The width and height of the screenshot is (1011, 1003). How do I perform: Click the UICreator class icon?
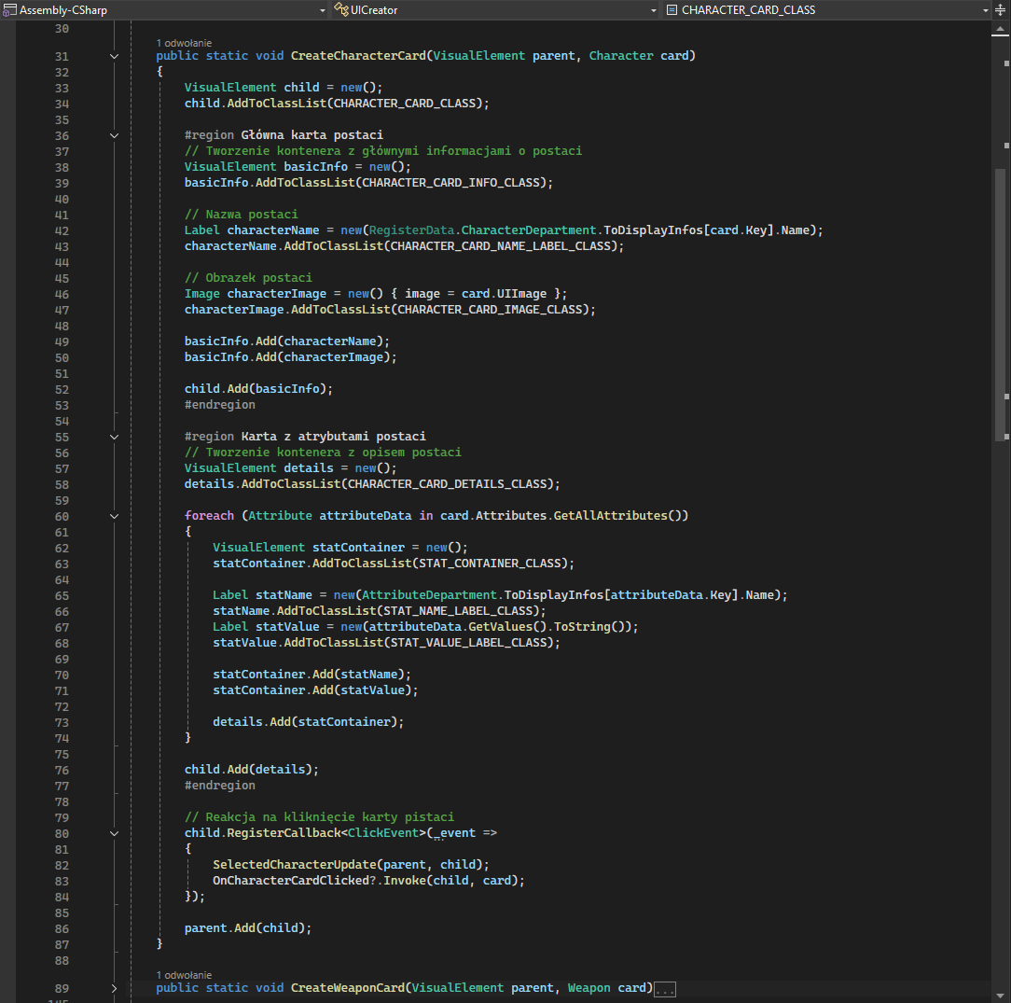[x=341, y=9]
